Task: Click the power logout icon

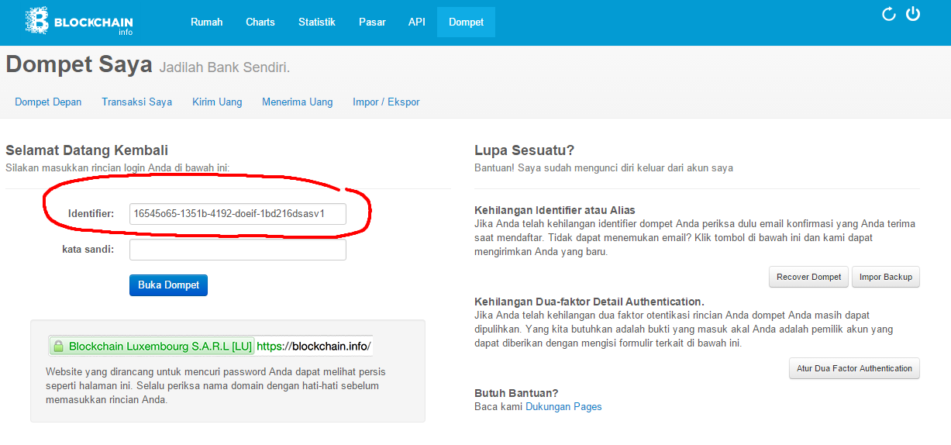Action: pos(913,13)
